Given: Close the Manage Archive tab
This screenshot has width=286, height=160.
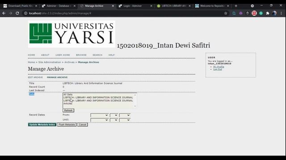Looking at the screenshot, I should click(113, 6).
